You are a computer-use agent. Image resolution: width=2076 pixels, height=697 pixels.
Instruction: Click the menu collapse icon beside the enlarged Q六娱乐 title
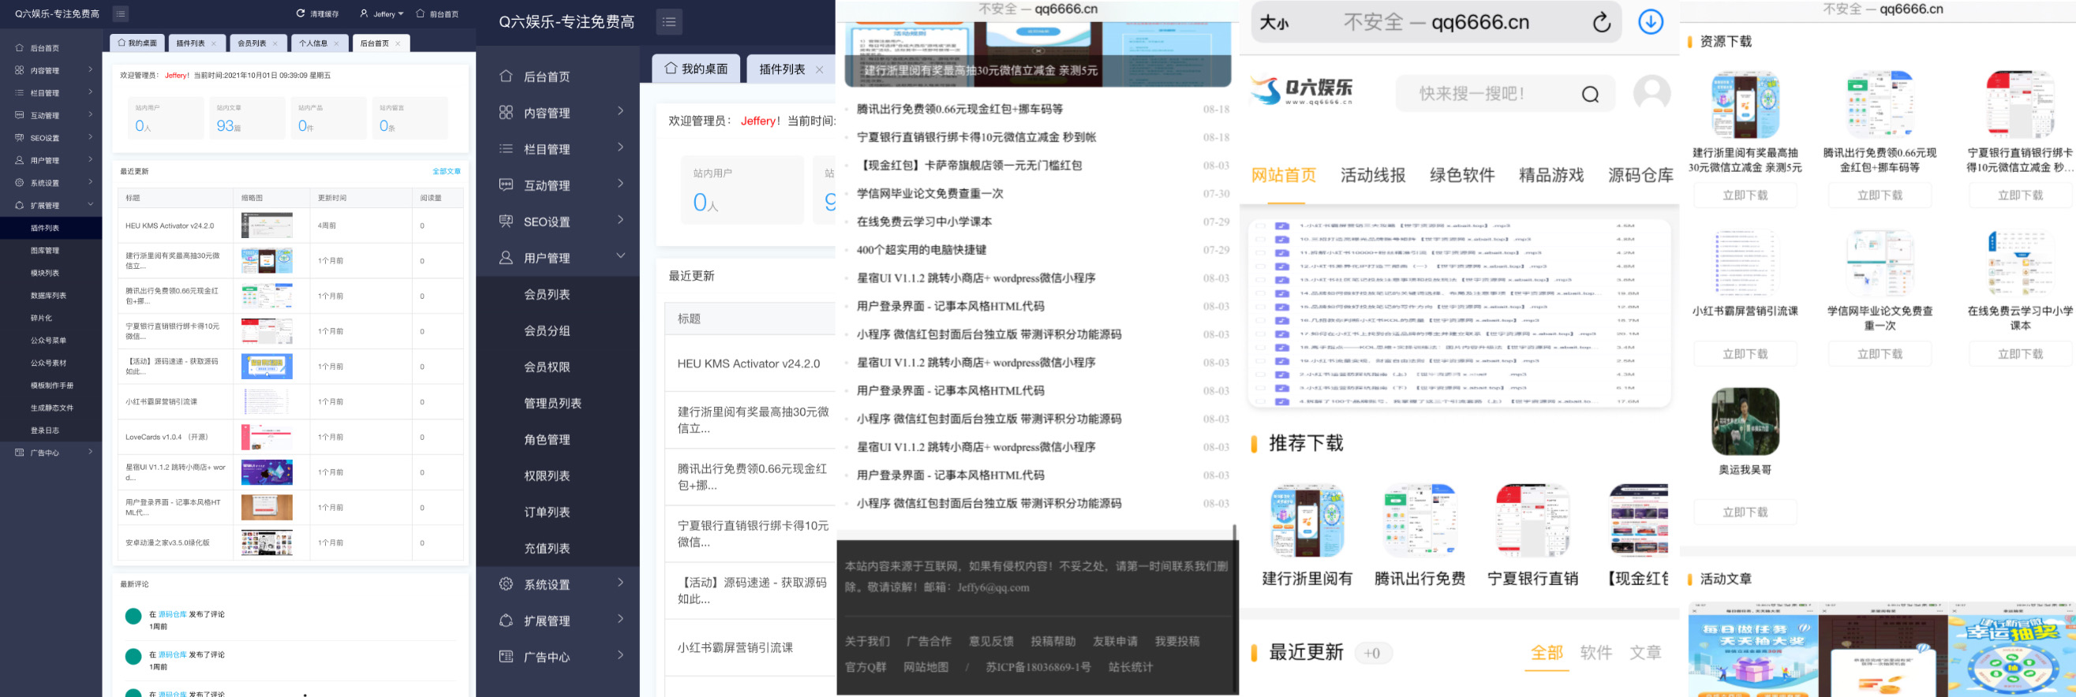pyautogui.click(x=669, y=22)
